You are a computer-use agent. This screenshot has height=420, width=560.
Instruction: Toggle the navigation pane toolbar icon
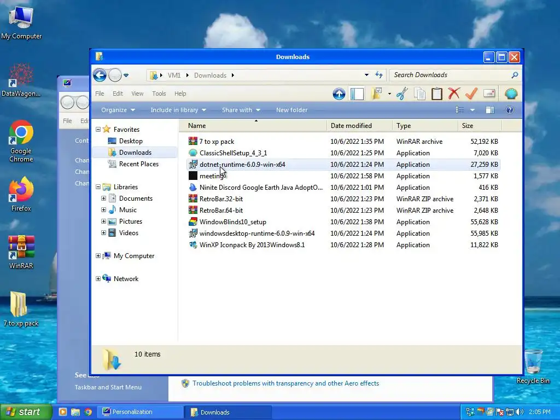coord(357,94)
